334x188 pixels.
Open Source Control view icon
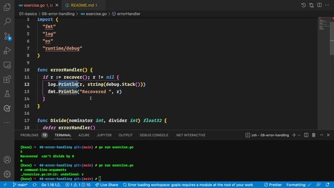[x=7, y=36]
